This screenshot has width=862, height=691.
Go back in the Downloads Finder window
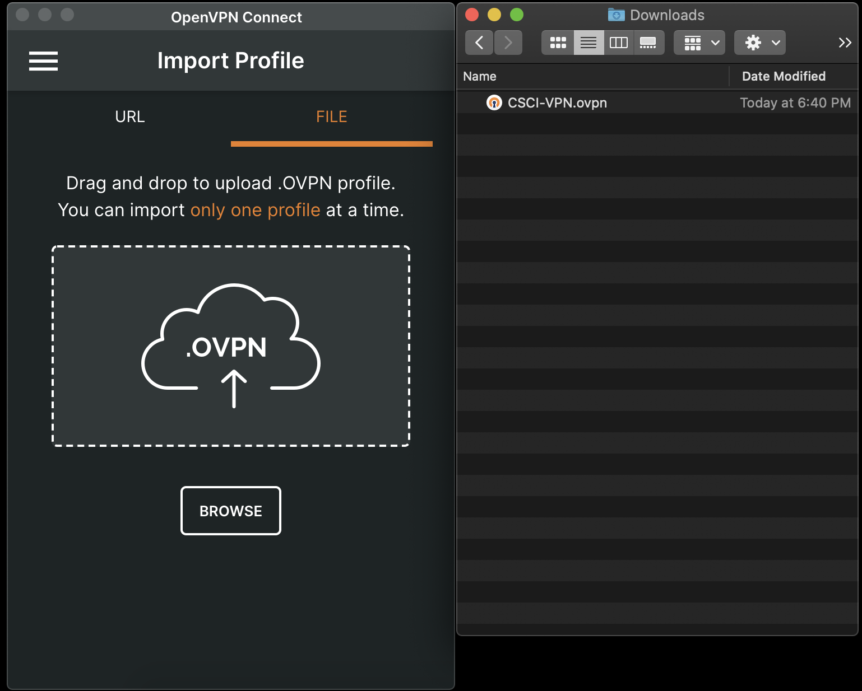tap(479, 43)
